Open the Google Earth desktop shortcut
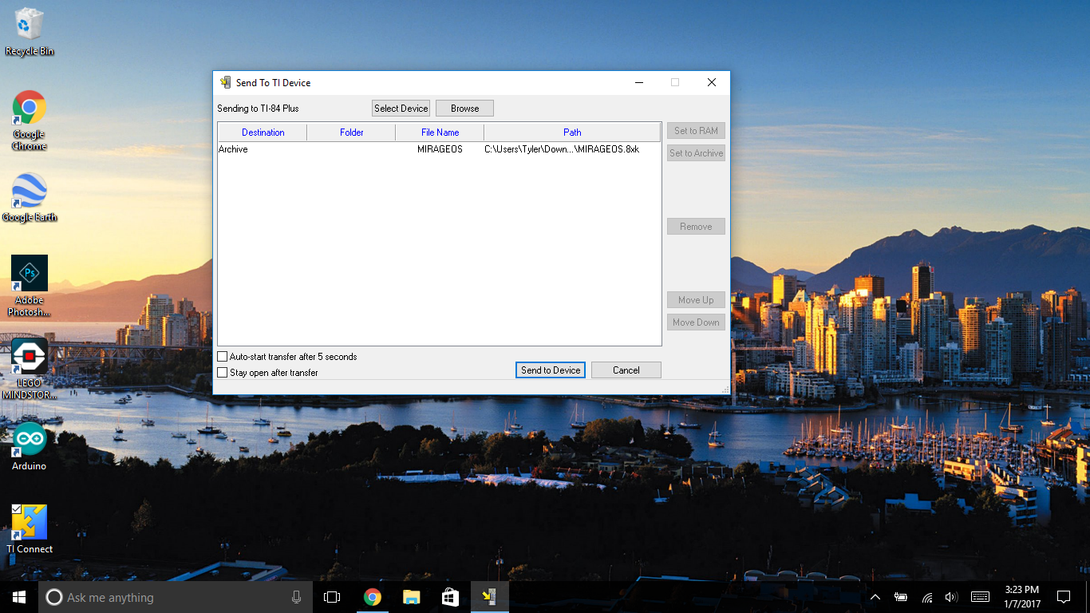This screenshot has height=613, width=1090. 30,197
